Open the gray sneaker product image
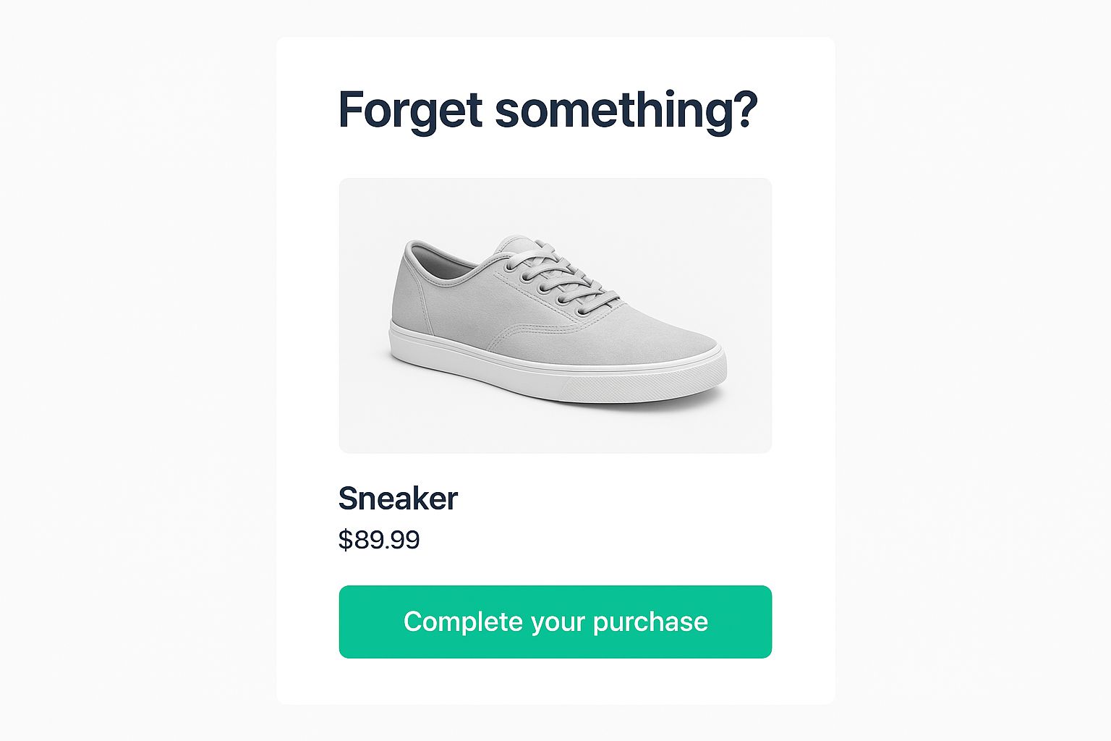The height and width of the screenshot is (741, 1111). click(x=555, y=316)
